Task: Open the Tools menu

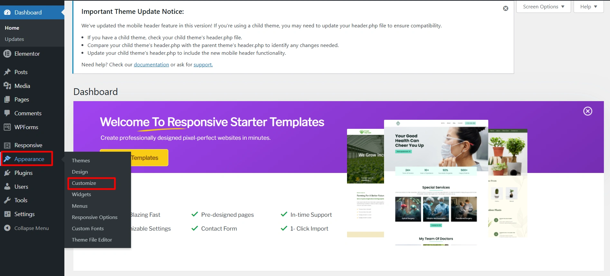Action: tap(21, 200)
